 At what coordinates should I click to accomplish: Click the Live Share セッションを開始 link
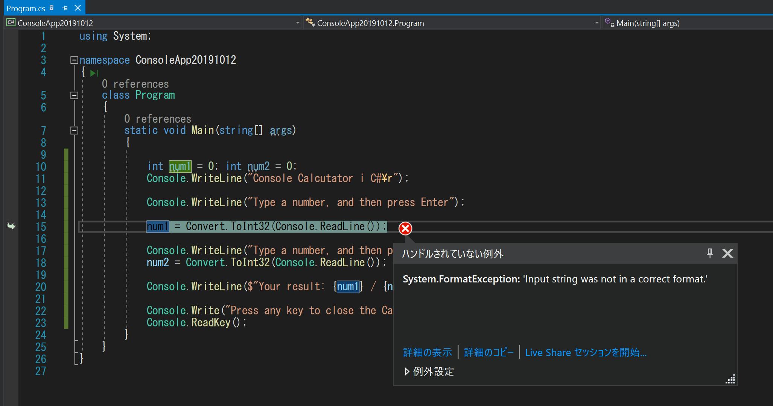pos(586,352)
